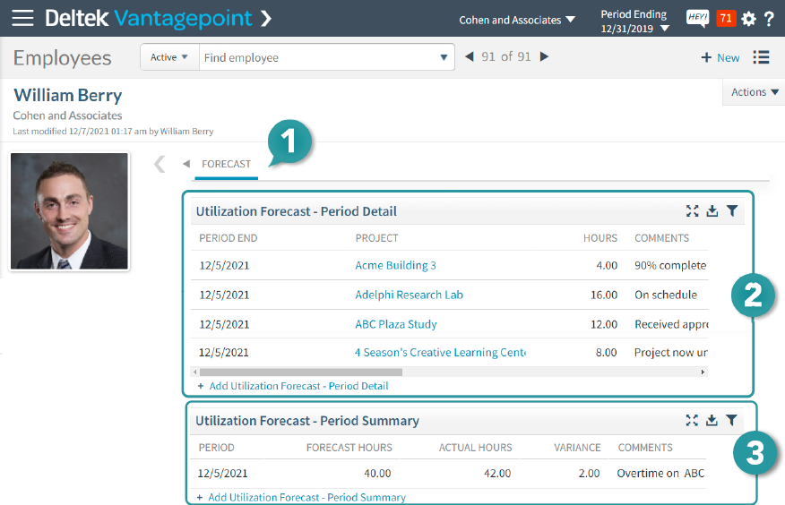This screenshot has width=785, height=505.
Task: Export the Period Summary grid
Action: click(x=712, y=421)
